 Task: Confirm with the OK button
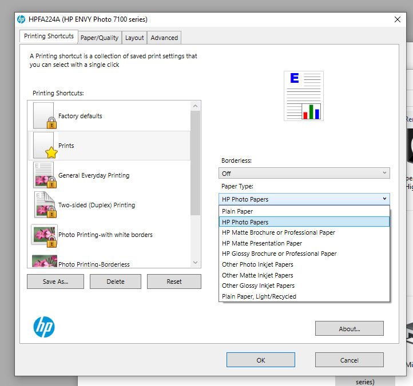coord(261,360)
